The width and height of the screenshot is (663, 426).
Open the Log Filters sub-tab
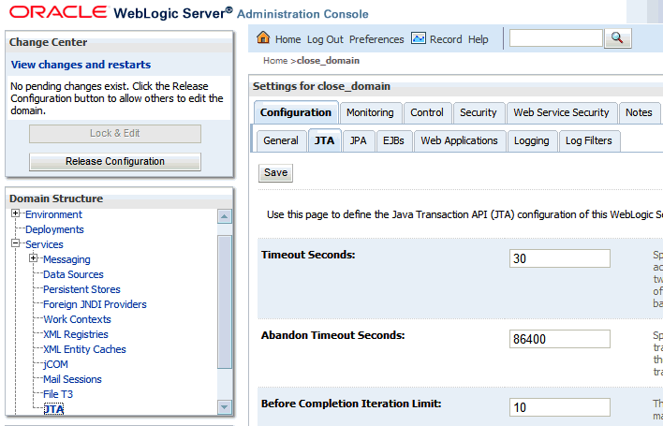click(x=589, y=140)
